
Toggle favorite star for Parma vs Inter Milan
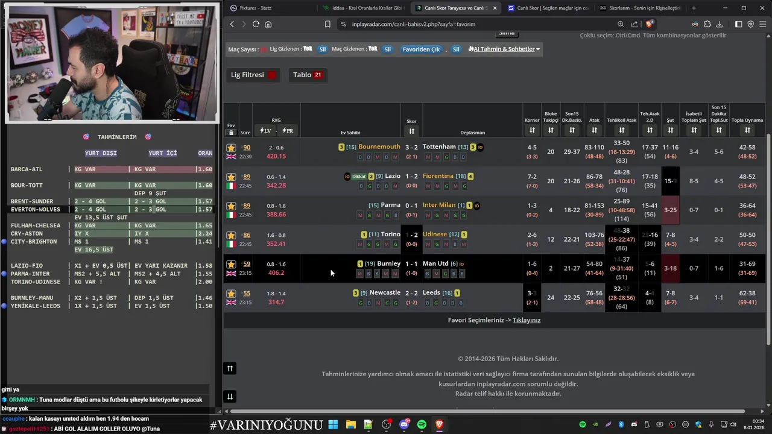tap(231, 206)
